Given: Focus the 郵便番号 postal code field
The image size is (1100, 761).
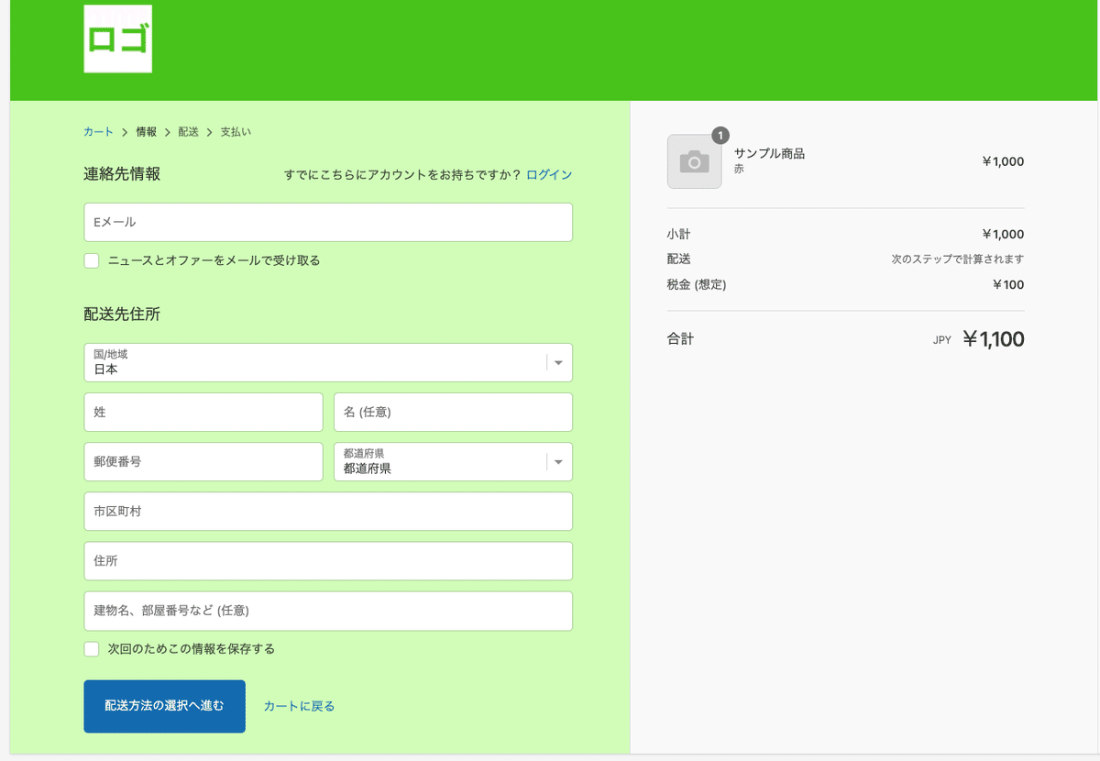Looking at the screenshot, I should coord(203,462).
